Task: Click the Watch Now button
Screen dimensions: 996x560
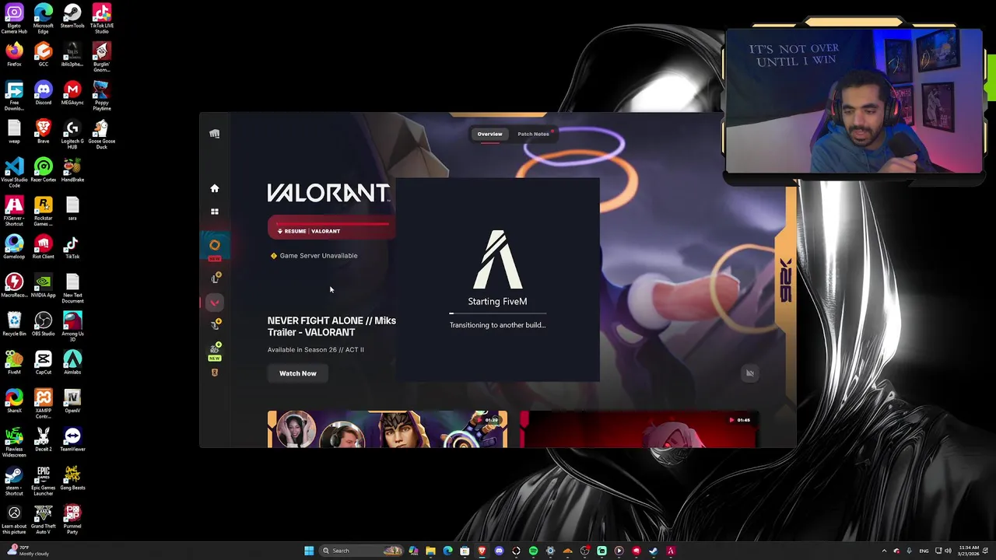Action: [298, 373]
